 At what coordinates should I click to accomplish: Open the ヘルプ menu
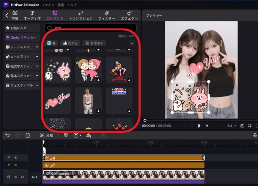(72, 5)
